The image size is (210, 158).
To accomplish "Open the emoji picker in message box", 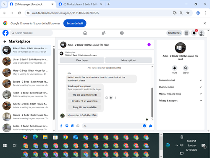I will tap(144, 126).
